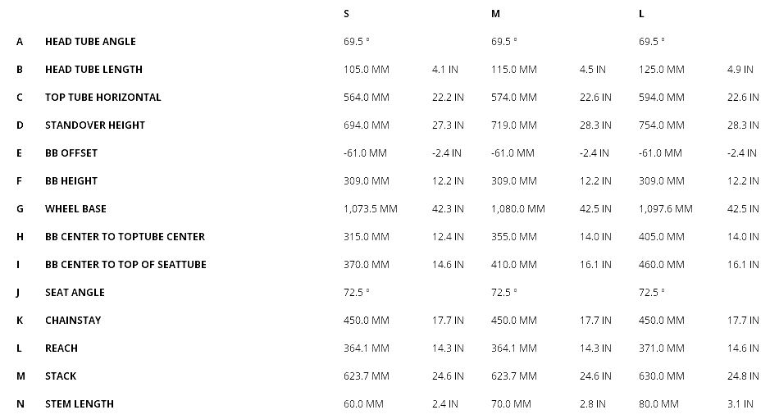770x419 pixels.
Task: Click the STANDOVER HEIGHT row label
Action: pyautogui.click(x=94, y=125)
